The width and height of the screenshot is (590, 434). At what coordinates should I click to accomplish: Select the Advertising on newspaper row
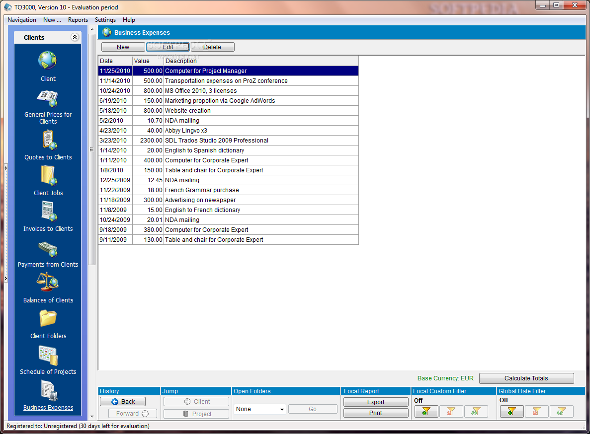pyautogui.click(x=229, y=200)
